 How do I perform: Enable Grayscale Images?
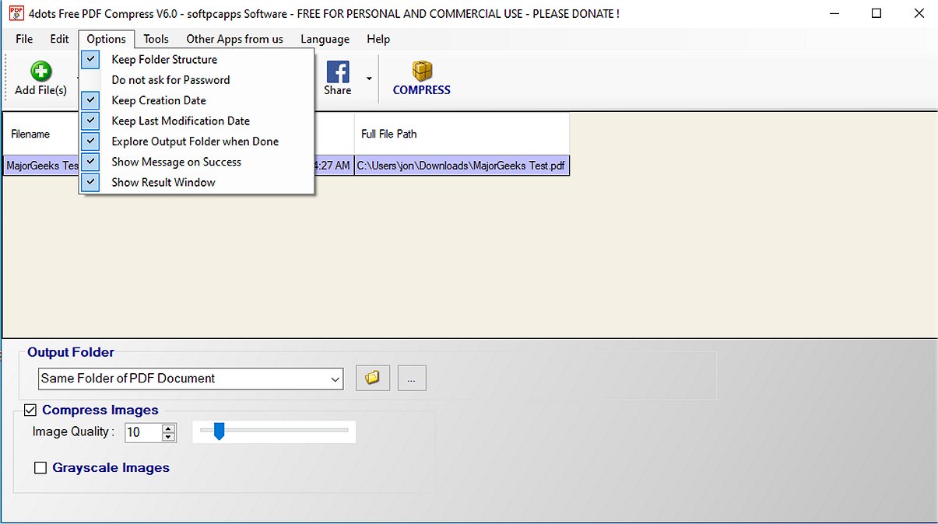(40, 467)
